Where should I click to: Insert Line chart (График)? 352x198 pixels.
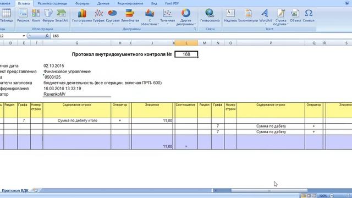[x=99, y=16]
